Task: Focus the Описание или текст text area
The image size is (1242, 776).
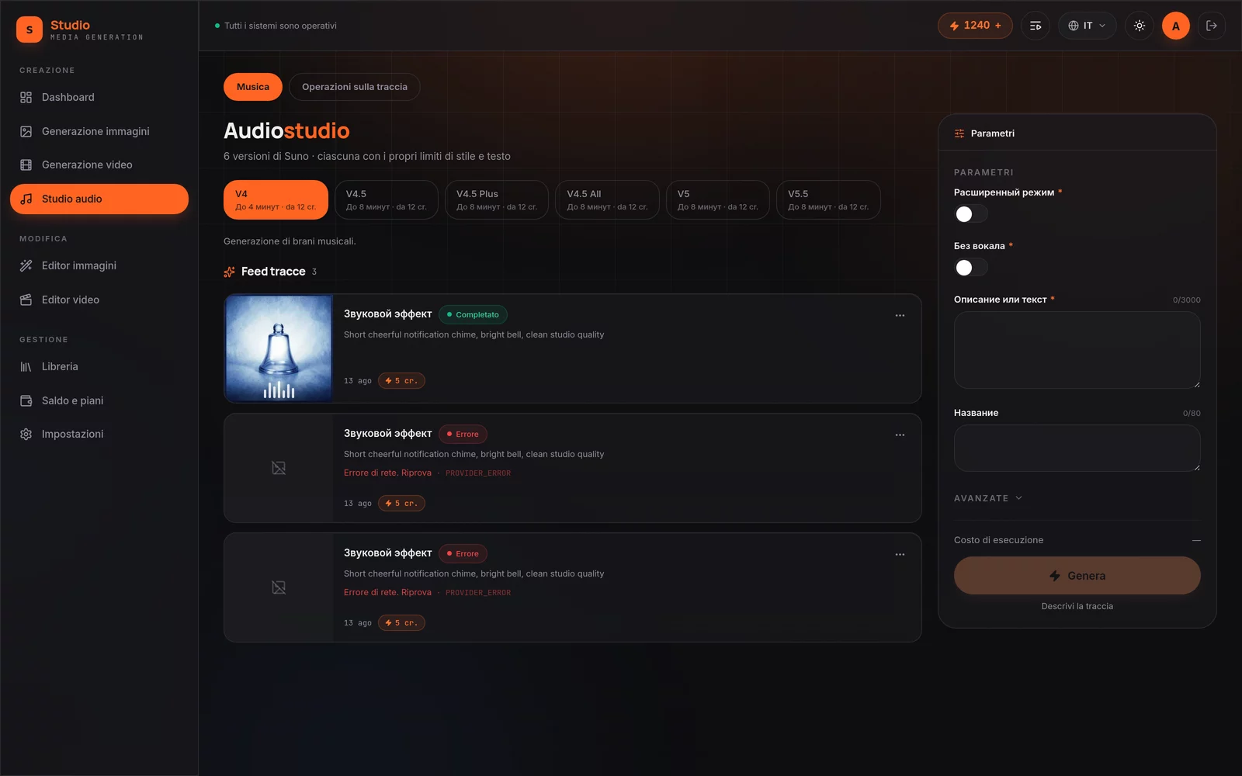Action: [x=1077, y=350]
